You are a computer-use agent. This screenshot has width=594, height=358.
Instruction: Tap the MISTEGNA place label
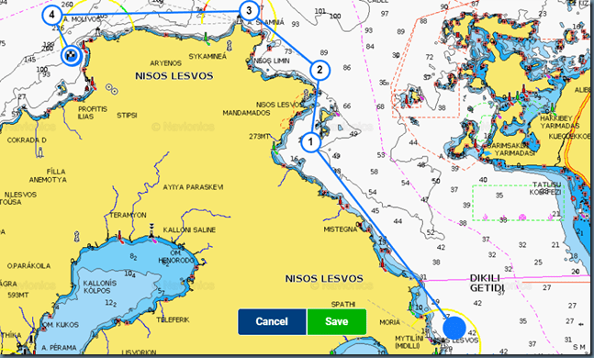tap(341, 229)
